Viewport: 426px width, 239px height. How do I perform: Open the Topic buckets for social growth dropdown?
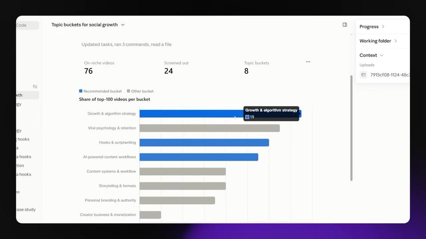pyautogui.click(x=88, y=25)
